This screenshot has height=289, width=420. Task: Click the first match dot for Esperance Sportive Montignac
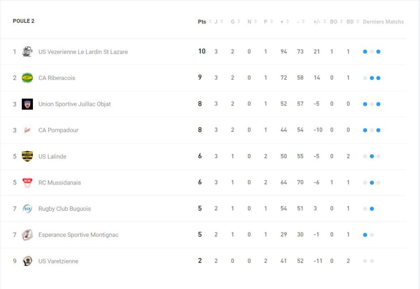[x=365, y=235]
